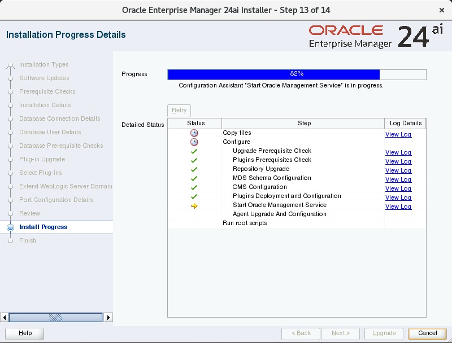Select Database User Details step
This screenshot has height=343, width=452.
point(50,132)
